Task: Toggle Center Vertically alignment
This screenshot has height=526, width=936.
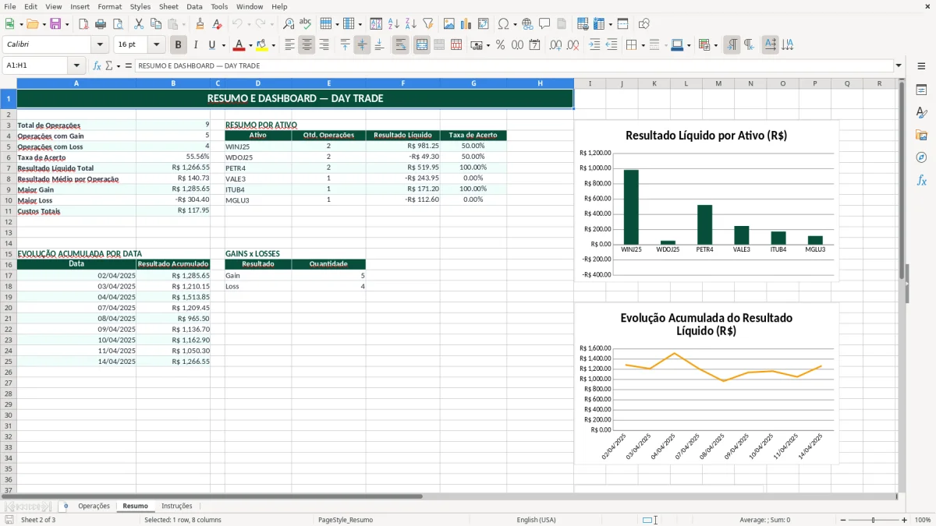Action: click(362, 45)
